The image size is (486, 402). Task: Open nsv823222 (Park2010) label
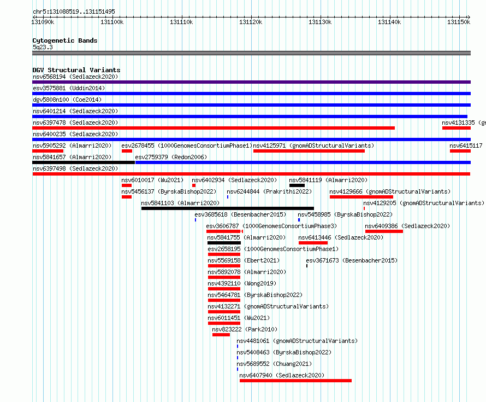[245, 329]
